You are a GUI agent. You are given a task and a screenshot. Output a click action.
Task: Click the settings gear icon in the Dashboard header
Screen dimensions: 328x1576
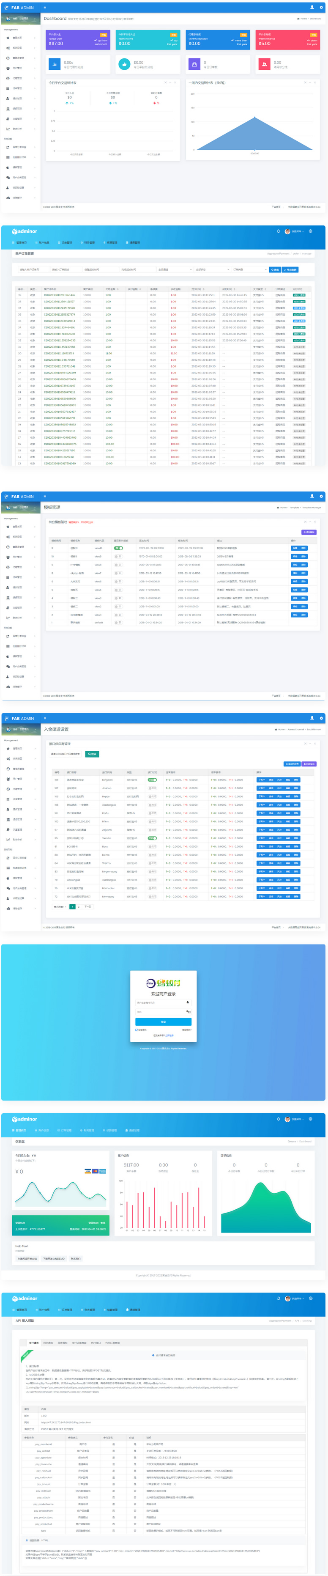coord(321,7)
